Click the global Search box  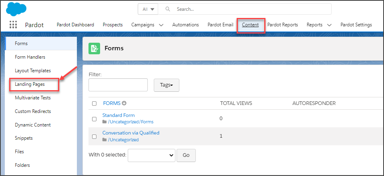pyautogui.click(x=245, y=9)
